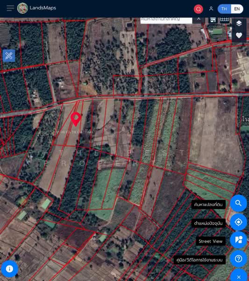Switch language to TH

[224, 9]
